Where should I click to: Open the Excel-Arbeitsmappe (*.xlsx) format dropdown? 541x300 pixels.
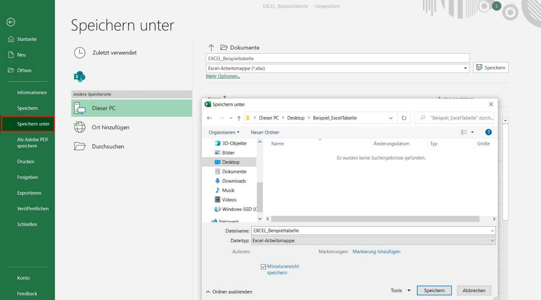337,68
